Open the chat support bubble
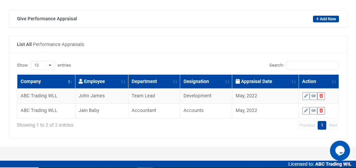Image resolution: width=356 pixels, height=168 pixels. 340,151
